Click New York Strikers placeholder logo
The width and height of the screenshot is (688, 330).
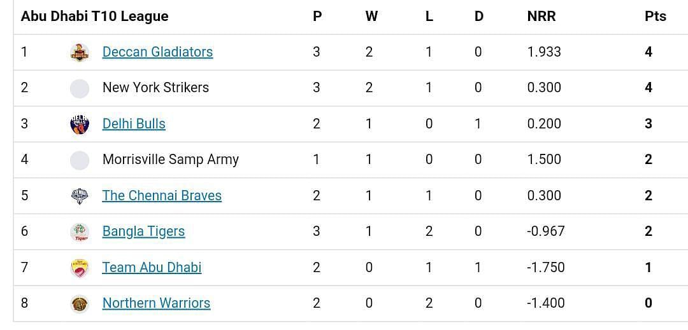pos(80,88)
